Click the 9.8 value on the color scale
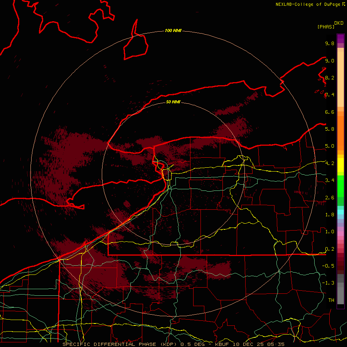Viewport: 347px width, 347px height. tap(330, 43)
